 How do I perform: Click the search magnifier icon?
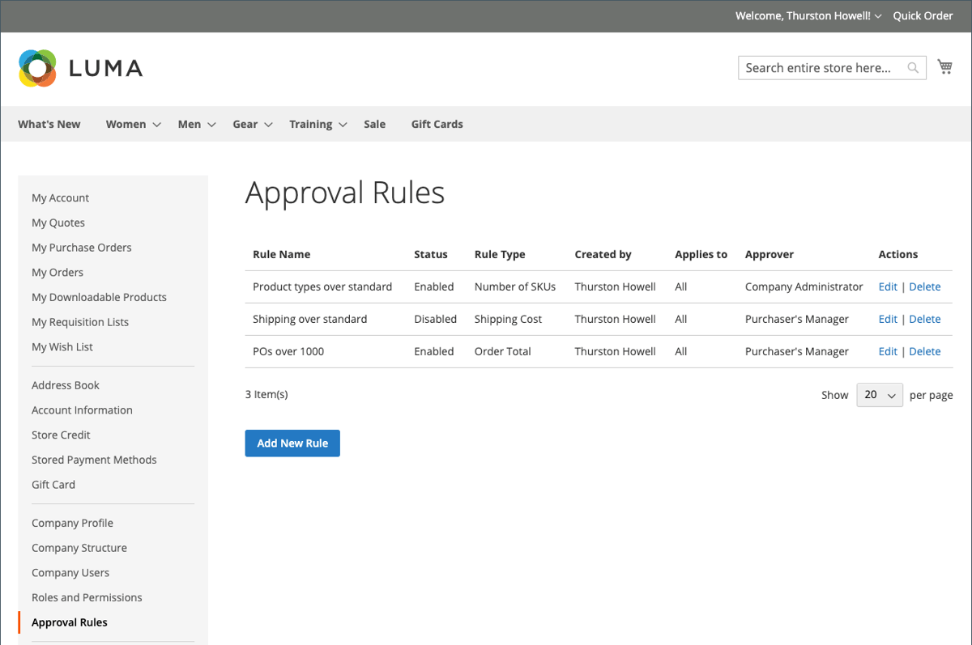coord(913,67)
